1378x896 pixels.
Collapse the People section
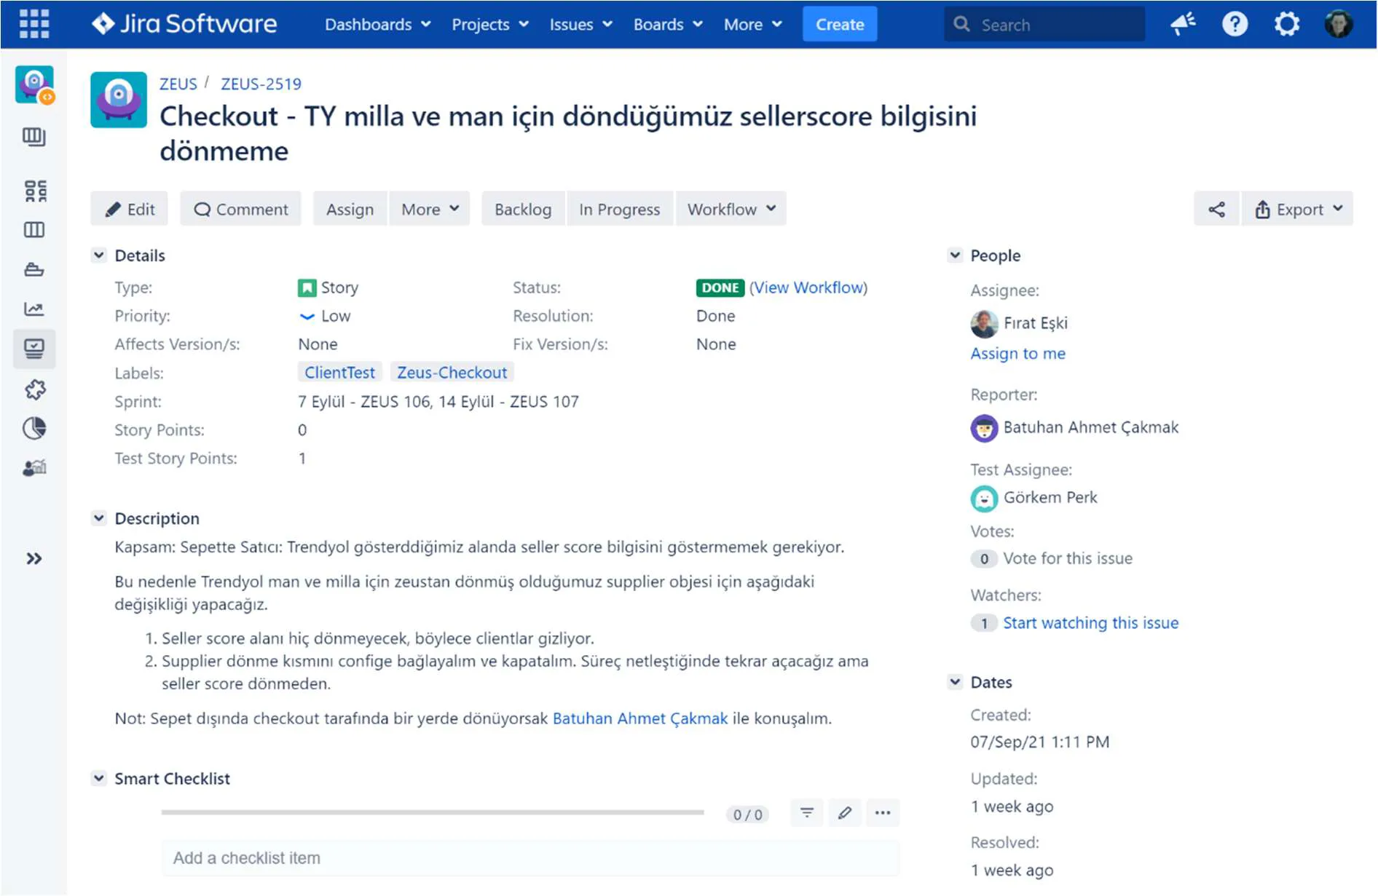coord(955,255)
